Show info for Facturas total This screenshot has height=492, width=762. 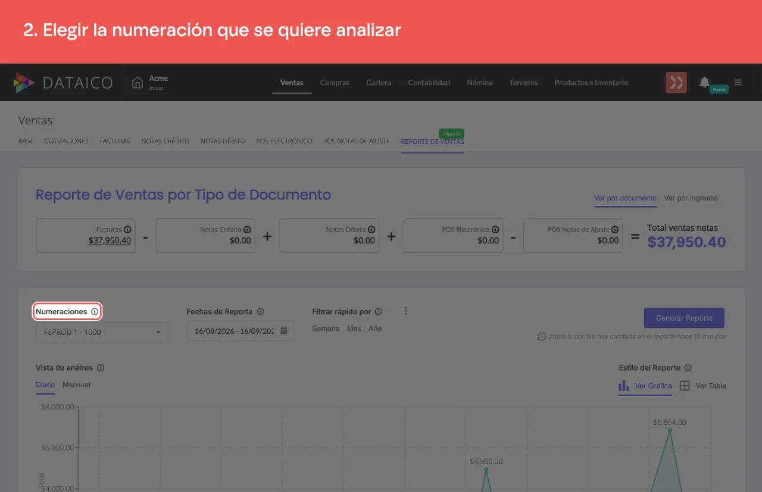coord(127,230)
